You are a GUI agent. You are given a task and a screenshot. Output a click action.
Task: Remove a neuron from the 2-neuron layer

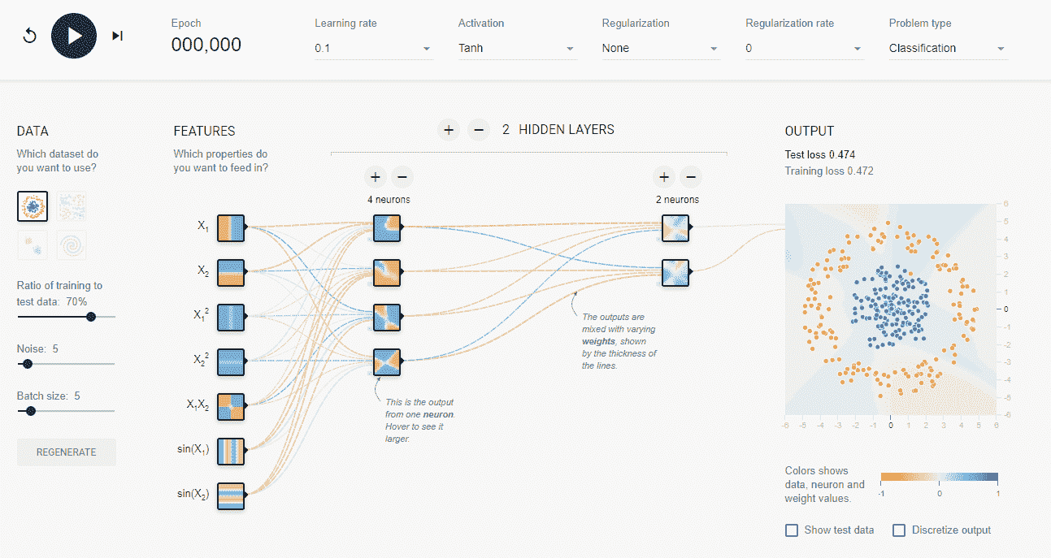[x=690, y=176]
